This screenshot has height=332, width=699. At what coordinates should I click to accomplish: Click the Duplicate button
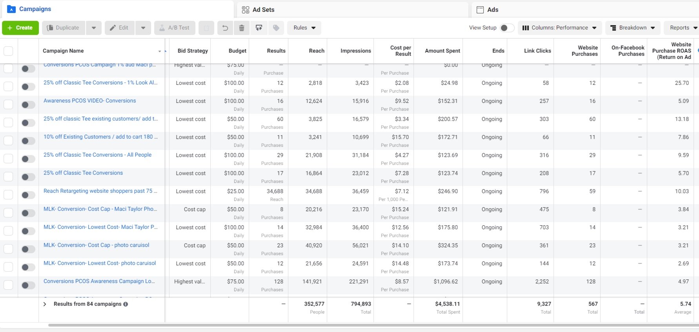pos(64,28)
